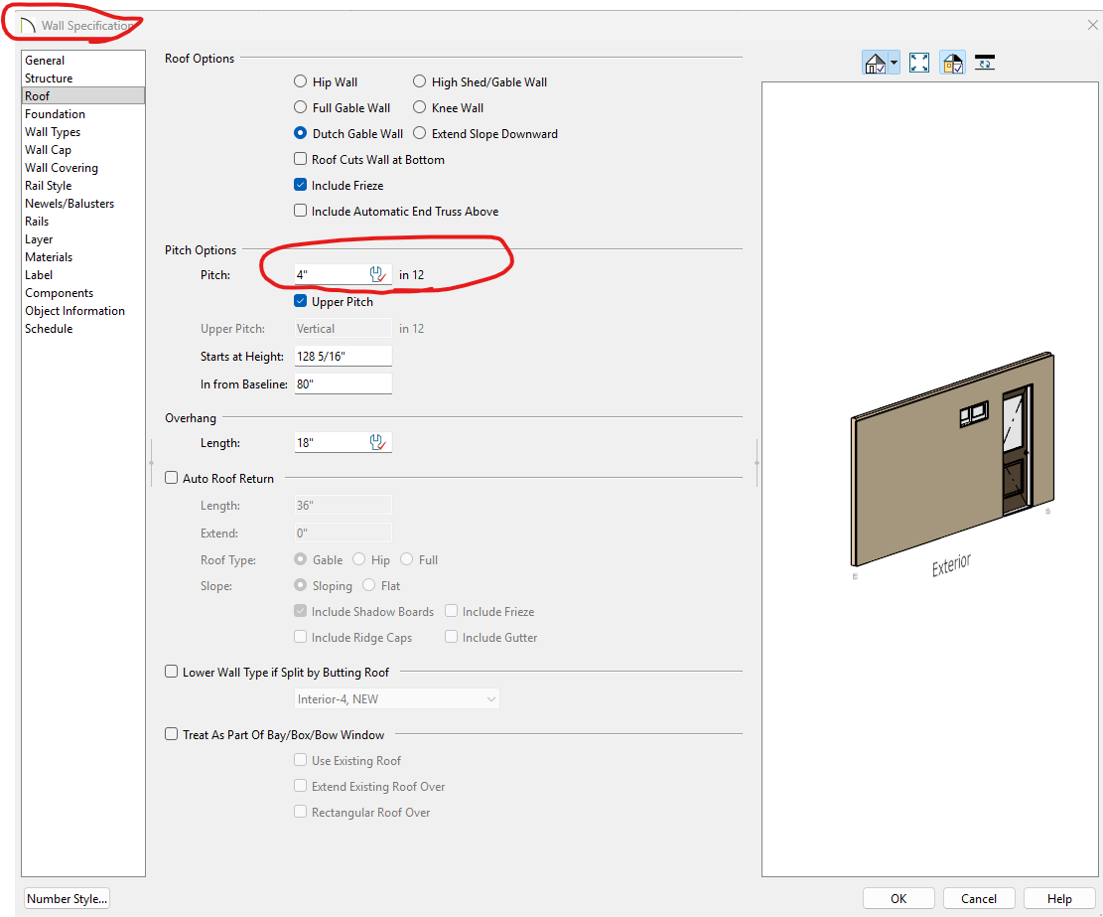Image resolution: width=1103 pixels, height=917 pixels.
Task: Open the rendering view dropdown arrow
Action: (x=895, y=64)
